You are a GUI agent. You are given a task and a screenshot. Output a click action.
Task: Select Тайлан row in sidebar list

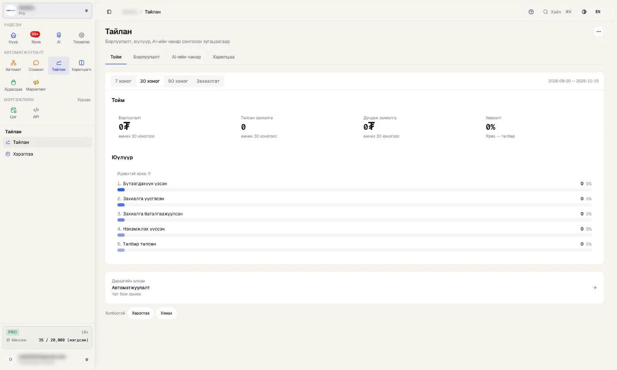(47, 142)
